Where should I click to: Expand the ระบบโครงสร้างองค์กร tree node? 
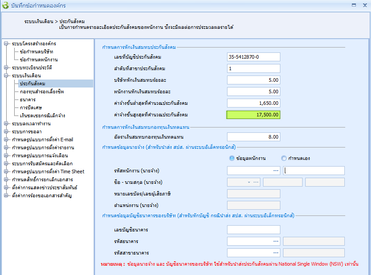coord(6,44)
